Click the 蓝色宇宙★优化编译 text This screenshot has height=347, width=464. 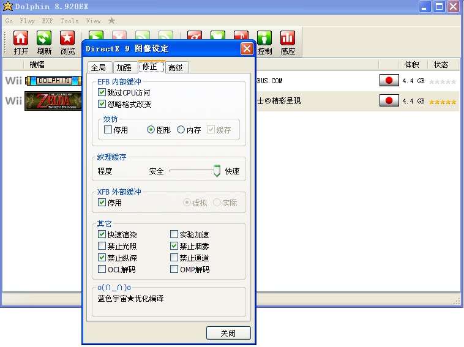[x=130, y=298]
